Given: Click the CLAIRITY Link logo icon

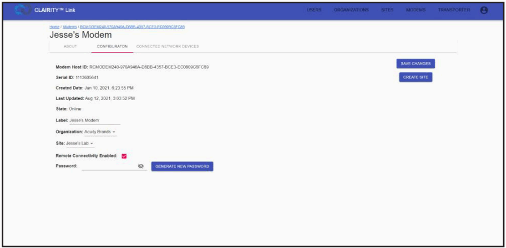Looking at the screenshot, I should click(23, 10).
